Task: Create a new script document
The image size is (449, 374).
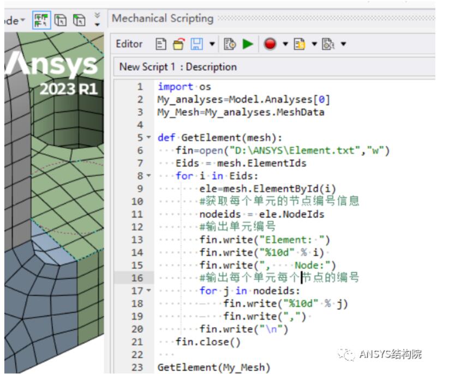Action: coord(160,43)
